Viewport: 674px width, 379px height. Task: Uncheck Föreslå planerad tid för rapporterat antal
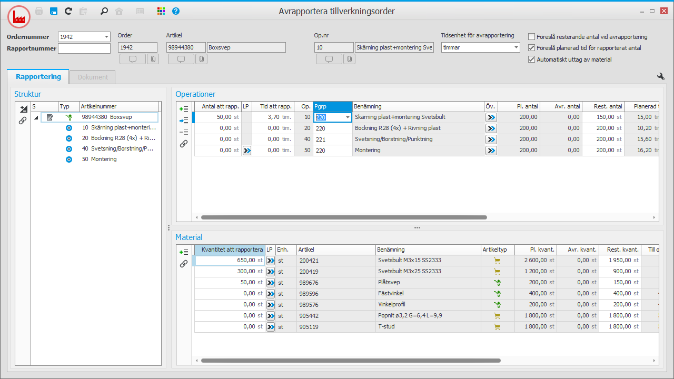click(x=532, y=48)
